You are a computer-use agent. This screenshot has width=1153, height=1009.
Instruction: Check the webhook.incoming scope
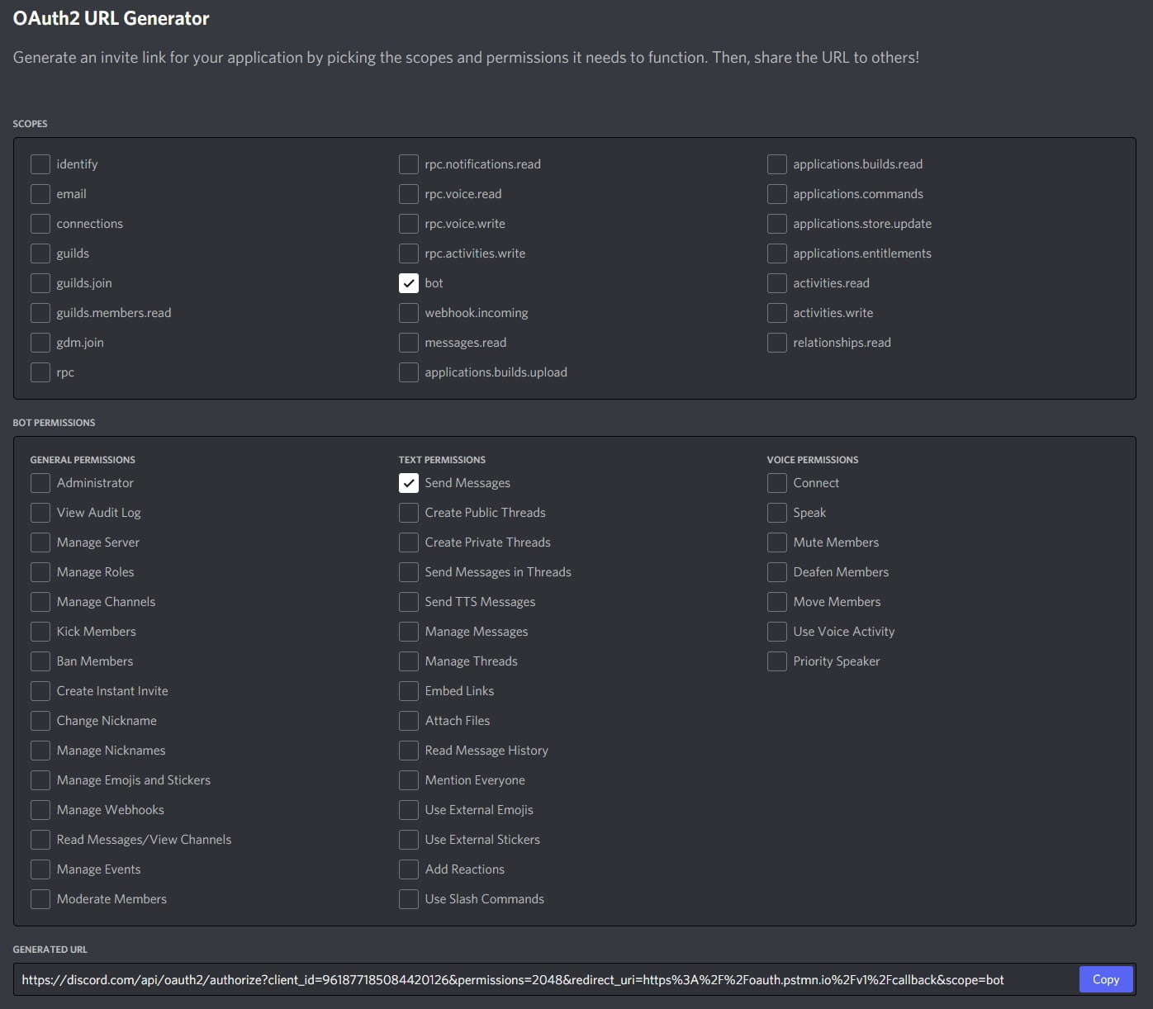coord(408,313)
